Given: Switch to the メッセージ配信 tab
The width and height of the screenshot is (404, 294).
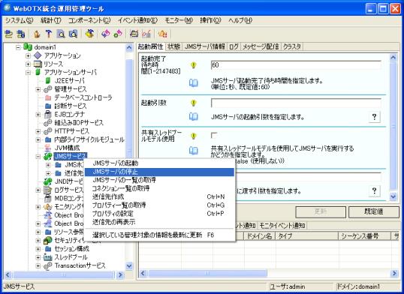Looking at the screenshot, I should [x=261, y=46].
